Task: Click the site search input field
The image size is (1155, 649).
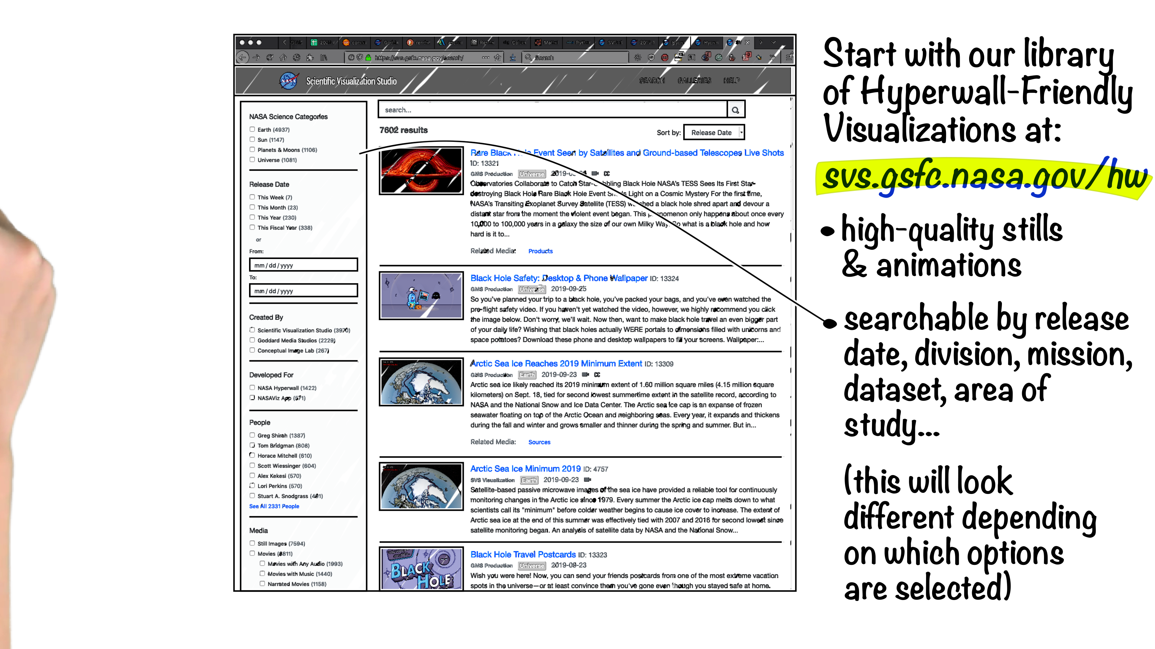Action: pos(553,110)
